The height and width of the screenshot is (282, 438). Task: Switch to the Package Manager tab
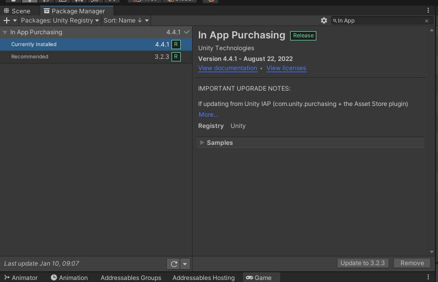tap(77, 11)
